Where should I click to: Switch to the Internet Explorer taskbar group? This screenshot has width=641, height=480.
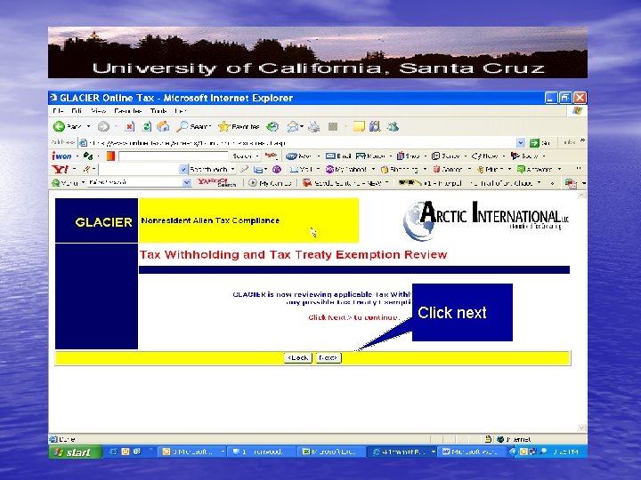click(x=401, y=452)
